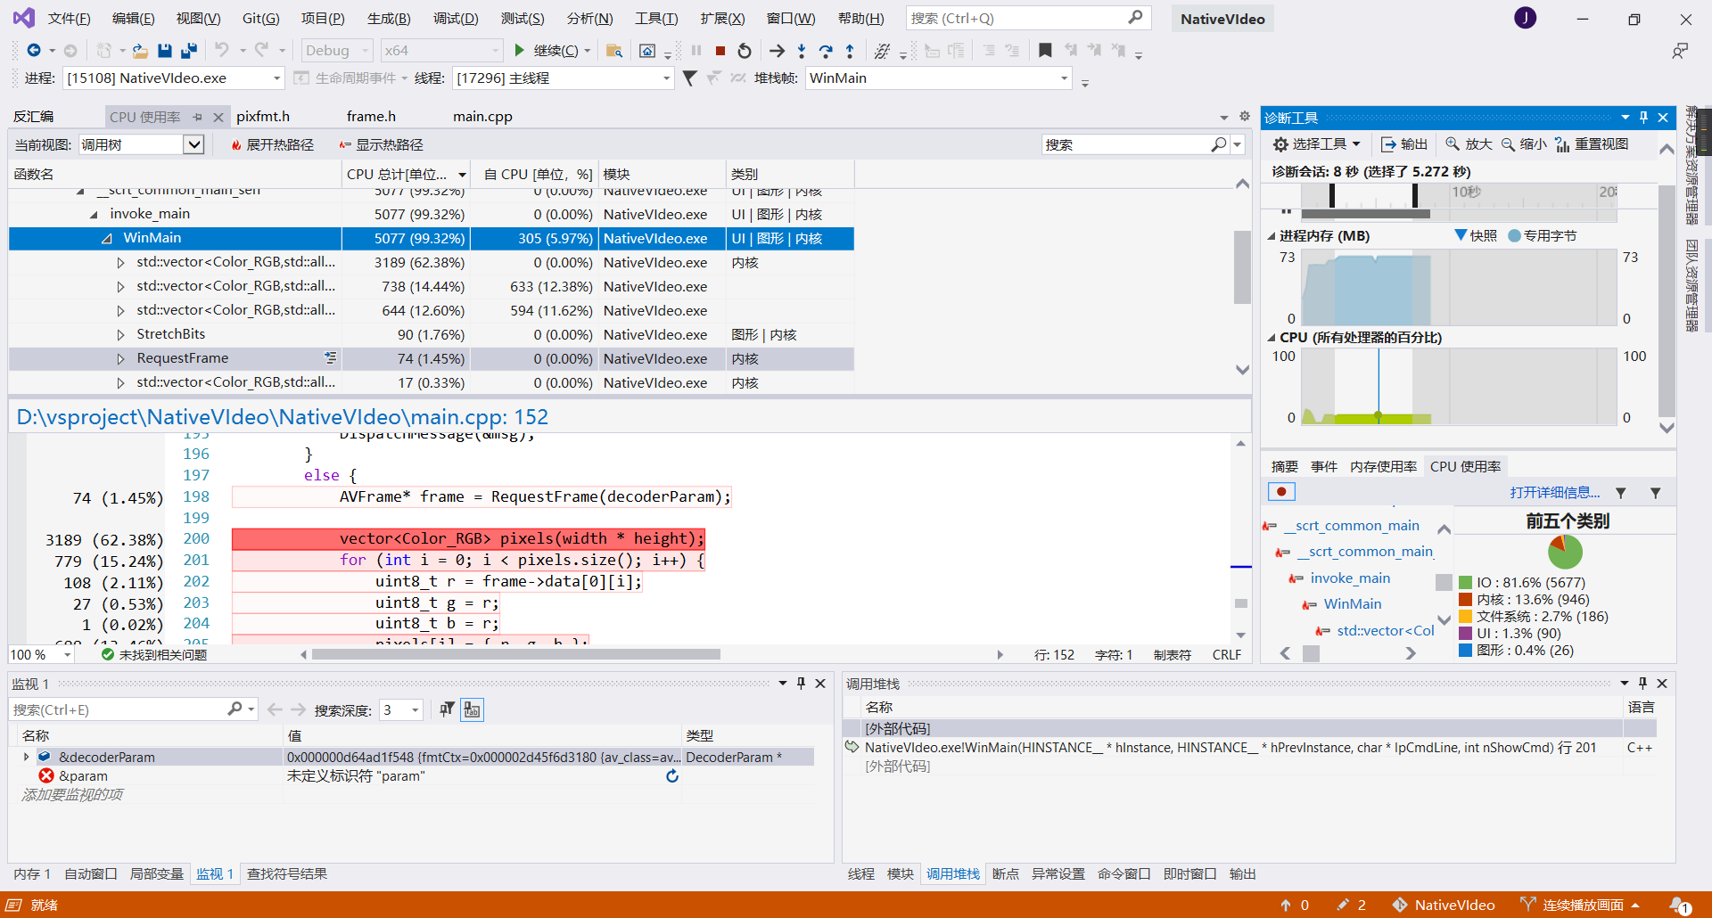Open the editor zoom 100 % dropdown
Image resolution: width=1712 pixels, height=918 pixels.
[67, 655]
